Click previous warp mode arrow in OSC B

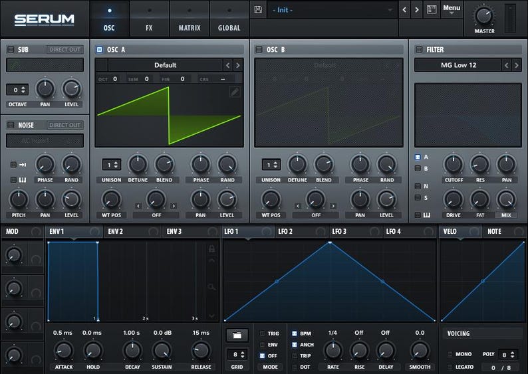[298, 205]
